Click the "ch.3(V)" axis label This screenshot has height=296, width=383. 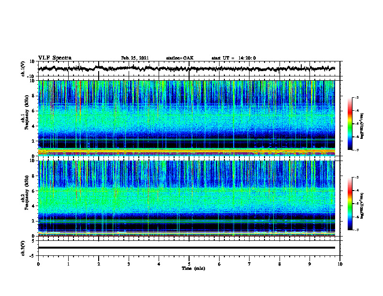23,248
